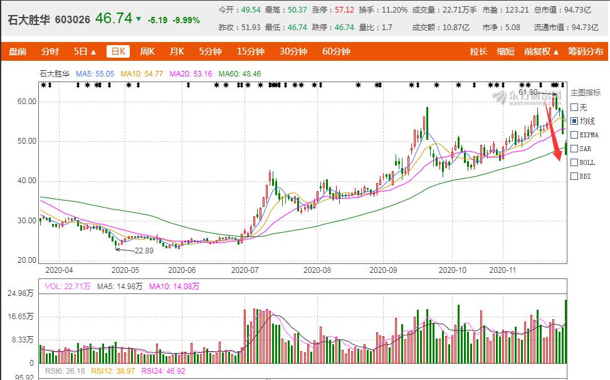The image size is (610, 380).
Task: Open the 前复权 adjustment dropdown
Action: 541,51
